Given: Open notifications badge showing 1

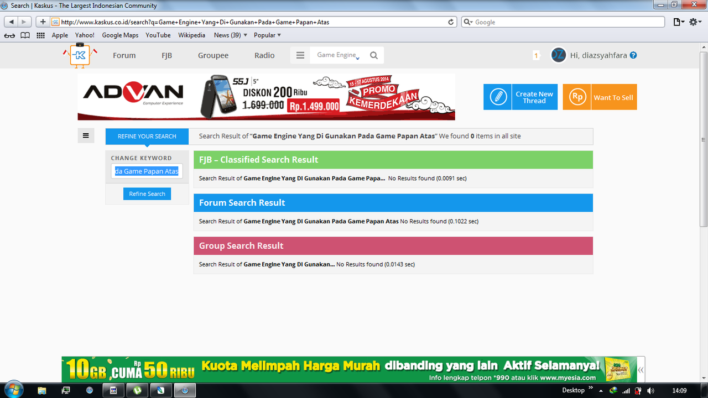Looking at the screenshot, I should pos(536,55).
